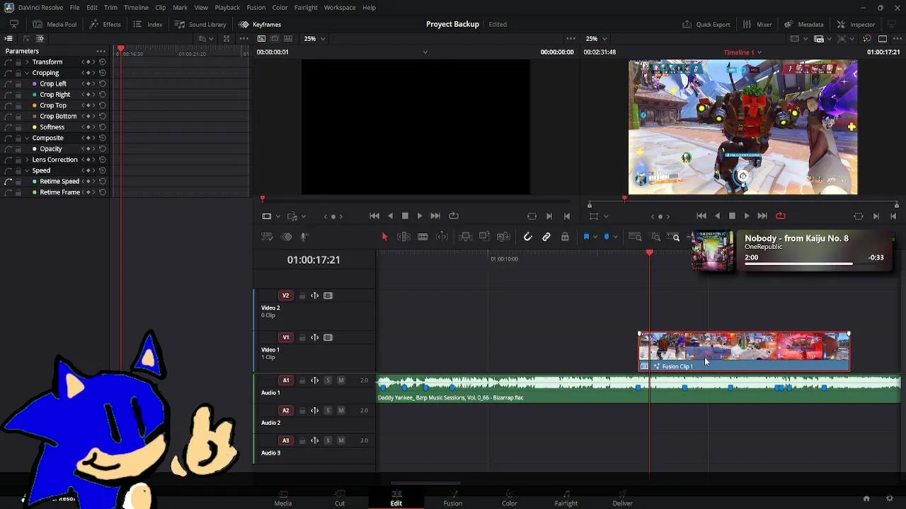This screenshot has height=509, width=906.
Task: Open the Mixer panel
Action: (757, 25)
